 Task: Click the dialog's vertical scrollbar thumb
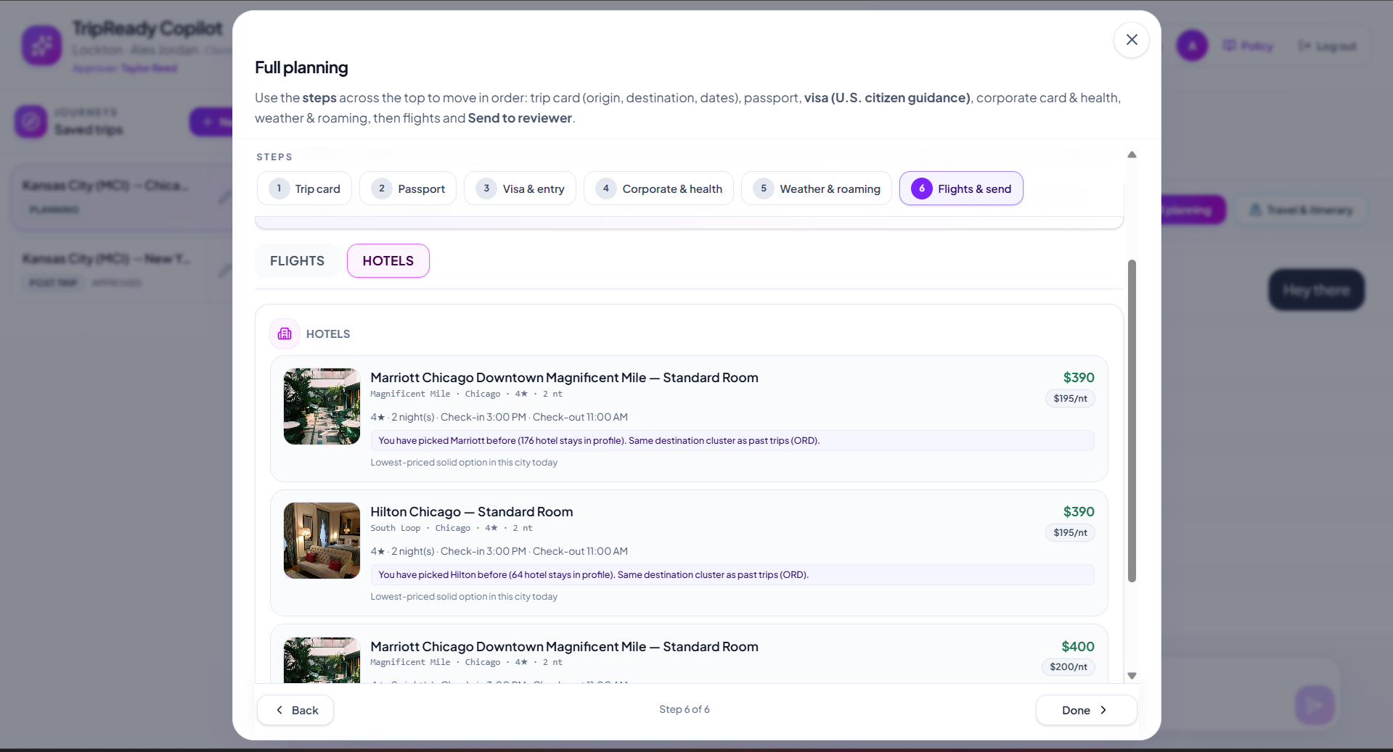coord(1132,421)
